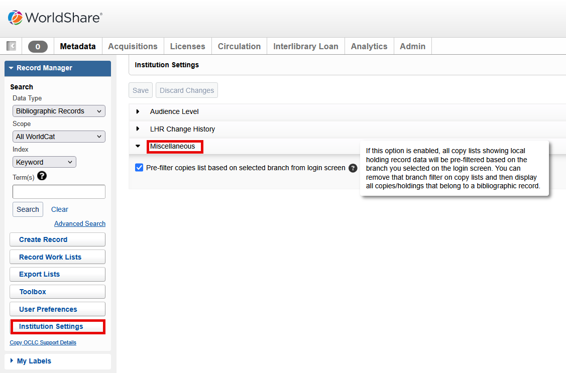Click the help icon next to Term(s)
This screenshot has width=566, height=373.
[x=42, y=176]
